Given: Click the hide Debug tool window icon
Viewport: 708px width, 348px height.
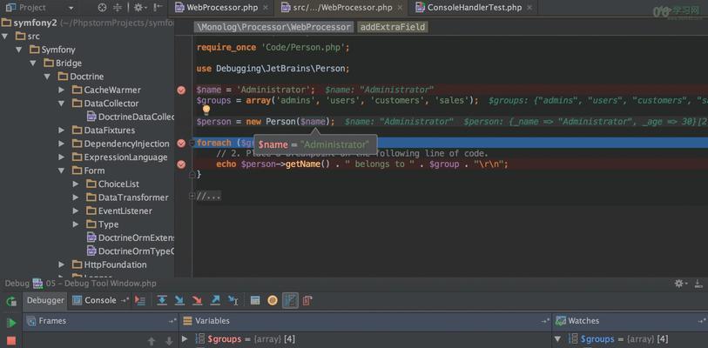Looking at the screenshot, I should tap(699, 284).
